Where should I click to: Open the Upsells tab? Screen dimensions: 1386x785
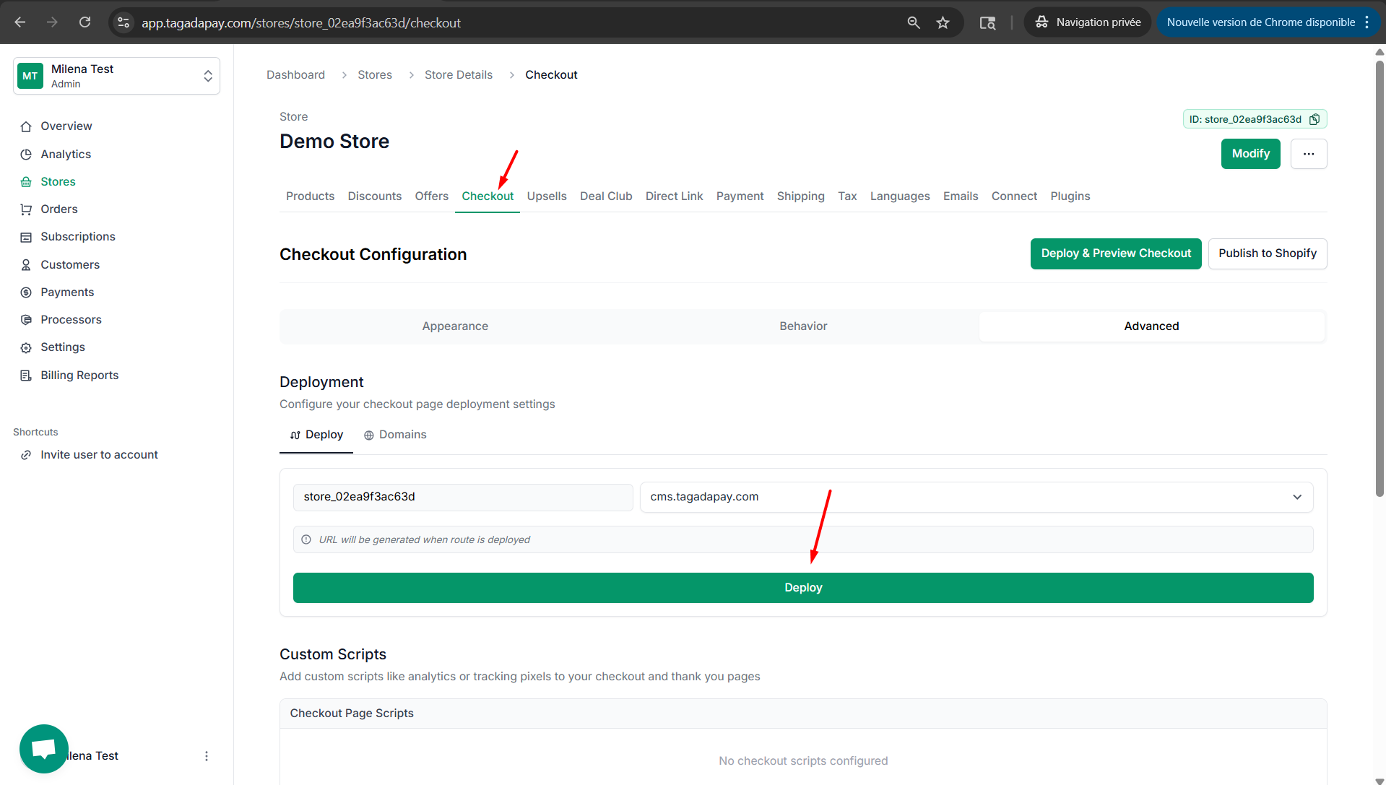547,196
